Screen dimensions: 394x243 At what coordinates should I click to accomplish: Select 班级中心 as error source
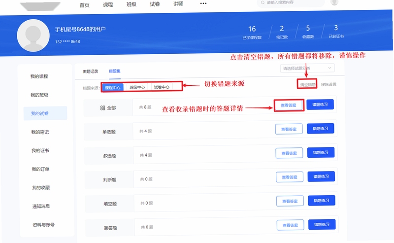pos(137,87)
